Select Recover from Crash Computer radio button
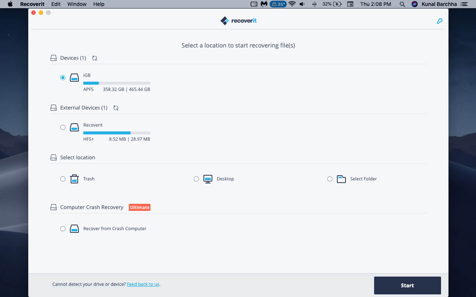The width and height of the screenshot is (476, 297). click(63, 229)
